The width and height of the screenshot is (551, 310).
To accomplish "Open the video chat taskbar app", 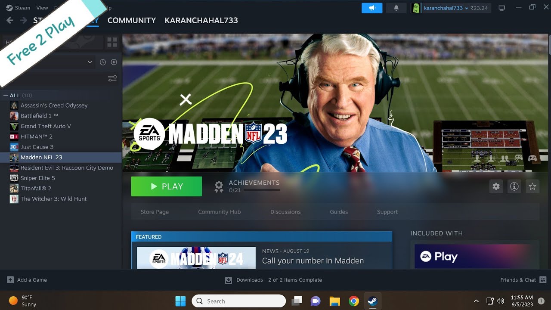I will pyautogui.click(x=316, y=301).
